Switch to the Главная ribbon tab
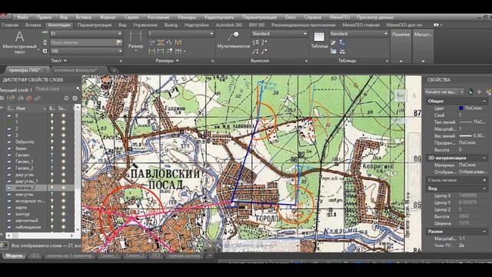Screen dimensions: 492x277 tap(10, 25)
